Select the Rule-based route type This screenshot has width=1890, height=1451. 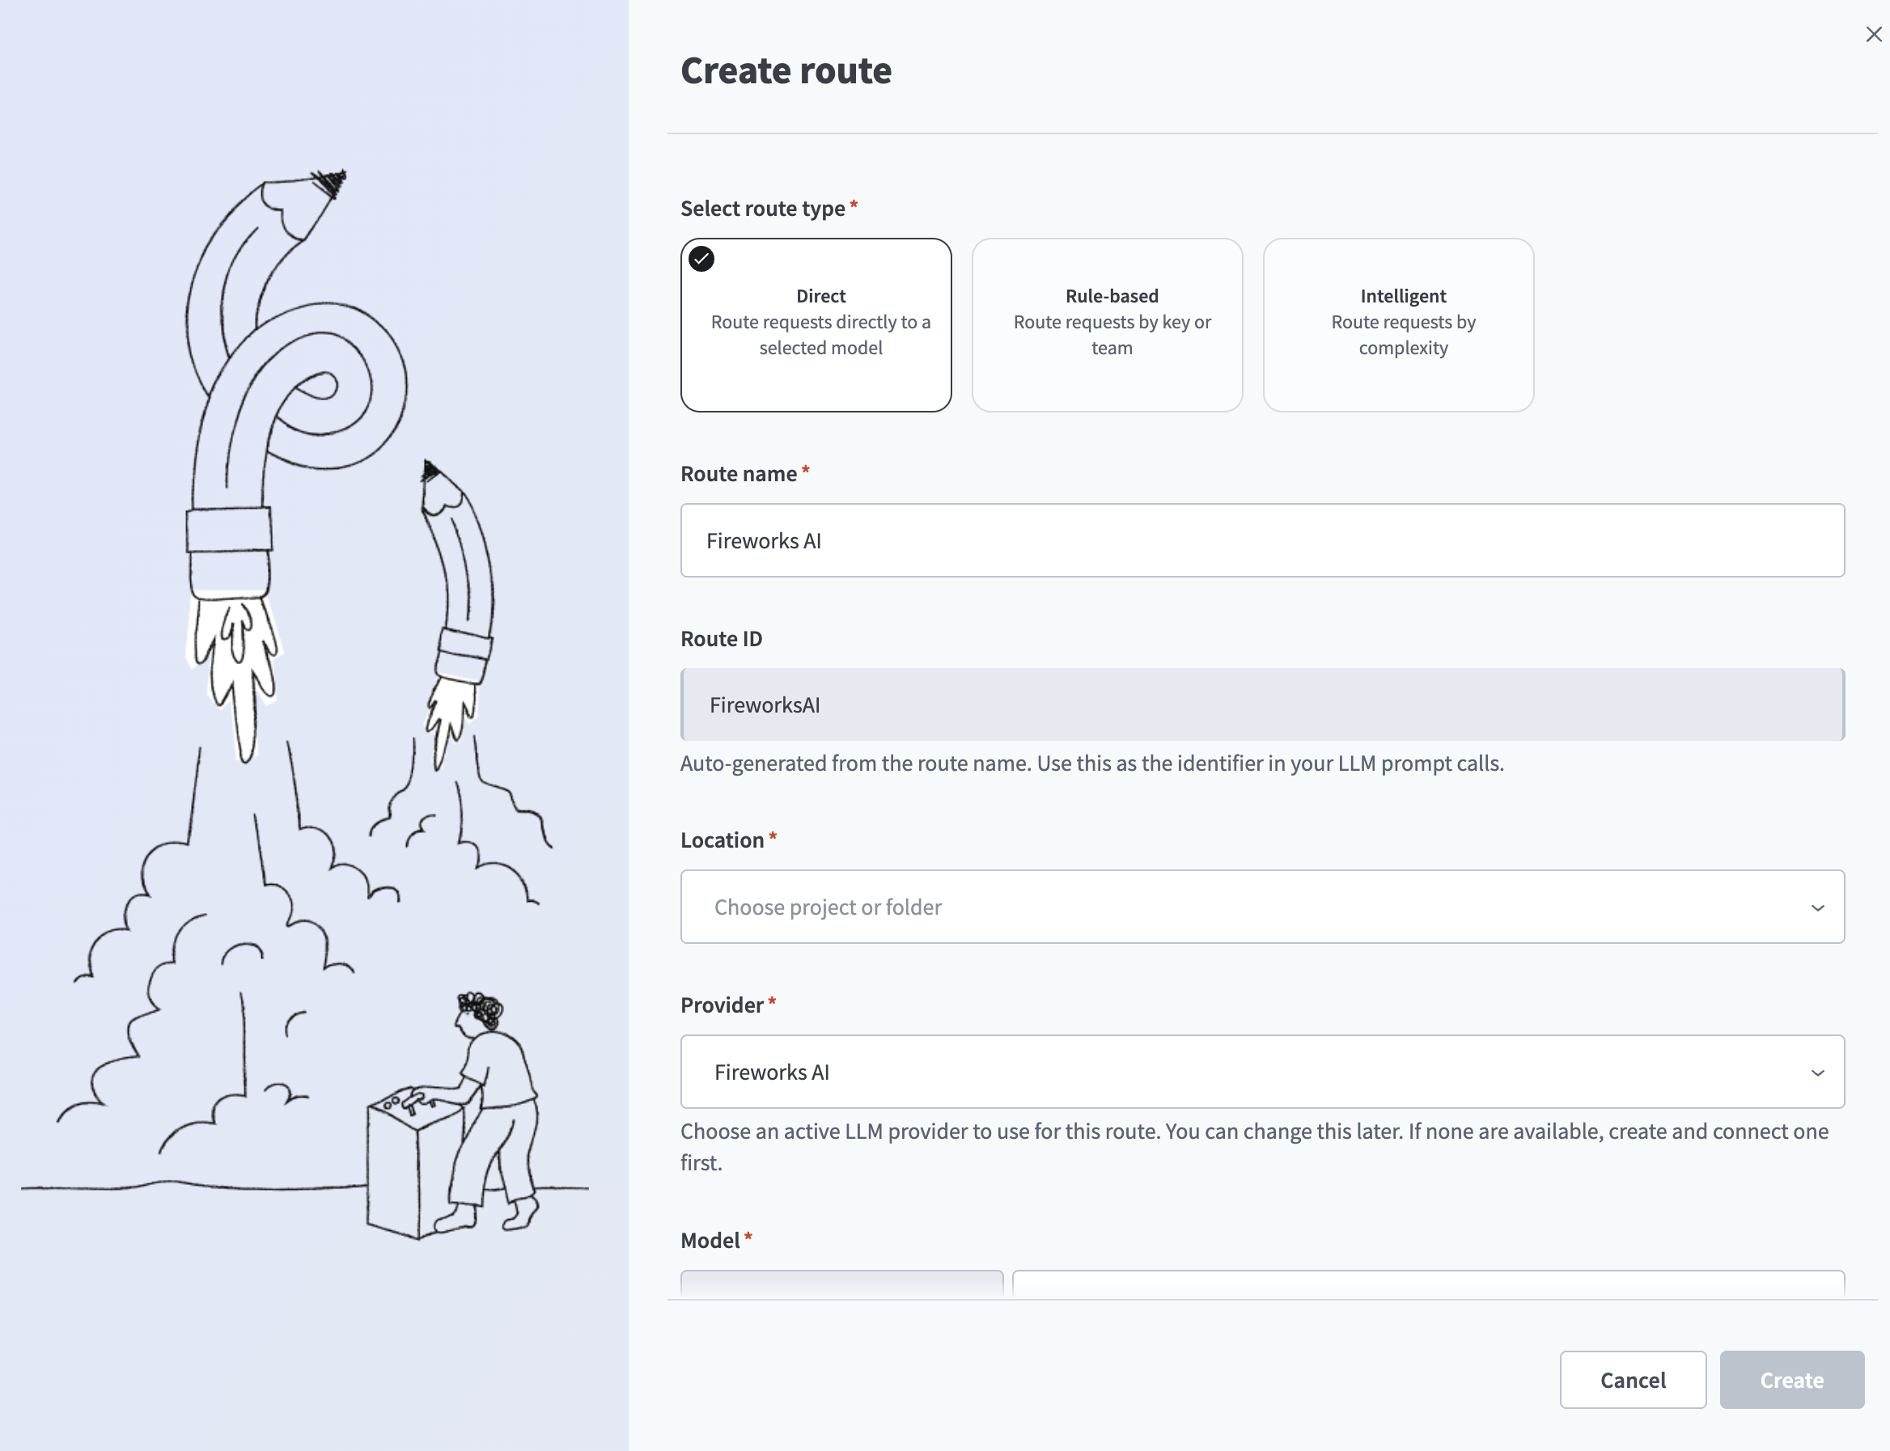pyautogui.click(x=1107, y=325)
